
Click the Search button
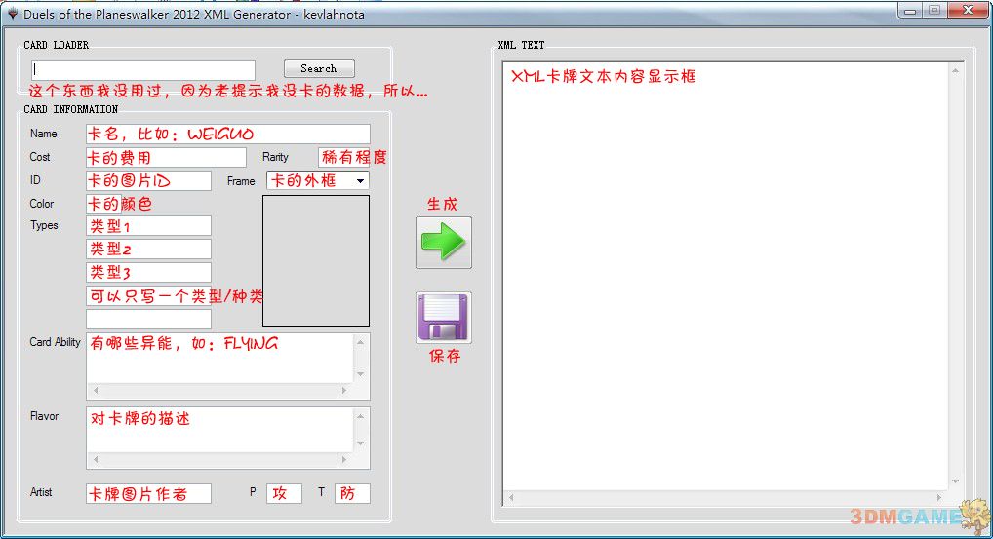[319, 68]
